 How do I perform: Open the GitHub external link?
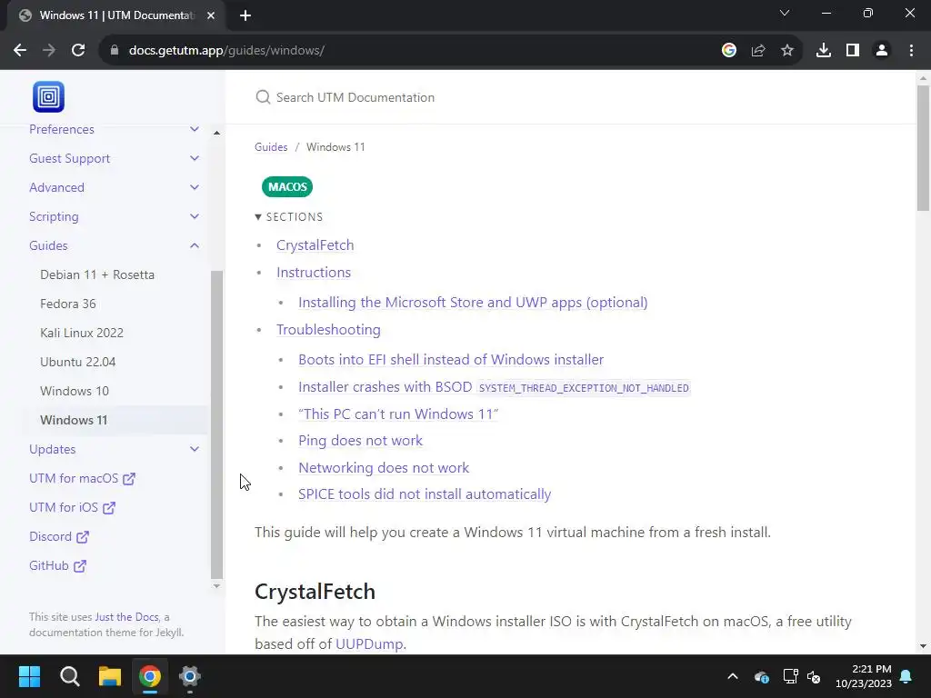tap(57, 565)
